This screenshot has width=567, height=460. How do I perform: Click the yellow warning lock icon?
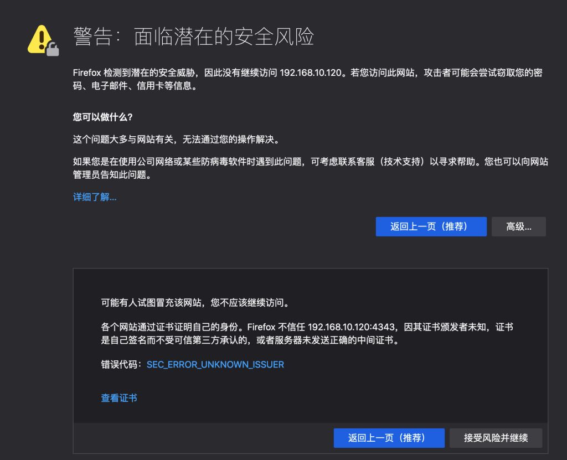(43, 40)
